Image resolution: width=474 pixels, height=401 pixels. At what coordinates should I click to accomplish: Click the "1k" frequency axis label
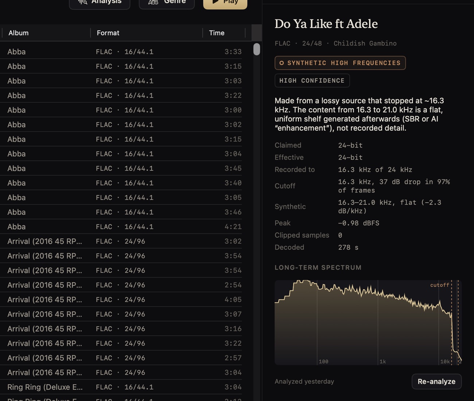[382, 362]
